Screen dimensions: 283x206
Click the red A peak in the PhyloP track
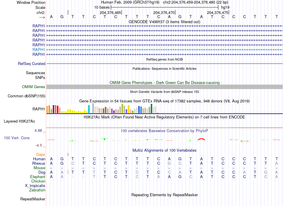tap(201, 139)
